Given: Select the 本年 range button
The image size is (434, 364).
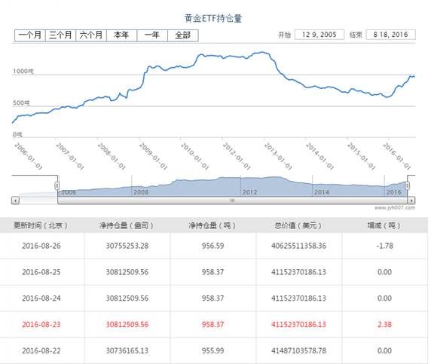Looking at the screenshot, I should [x=121, y=35].
